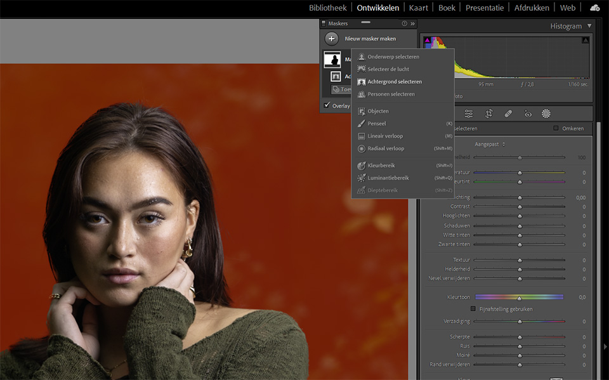Screen dimensions: 609x380
Task: Adjust the Helderheid slider
Action: (520, 269)
